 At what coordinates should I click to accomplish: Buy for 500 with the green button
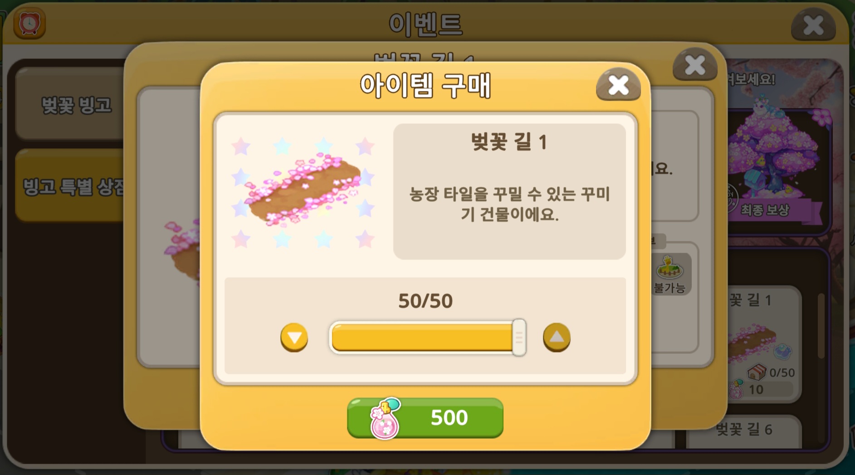(425, 418)
